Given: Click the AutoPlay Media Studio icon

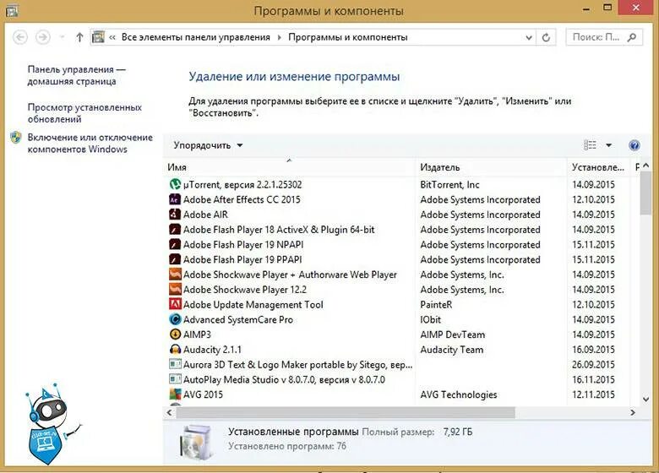Looking at the screenshot, I should tap(175, 379).
